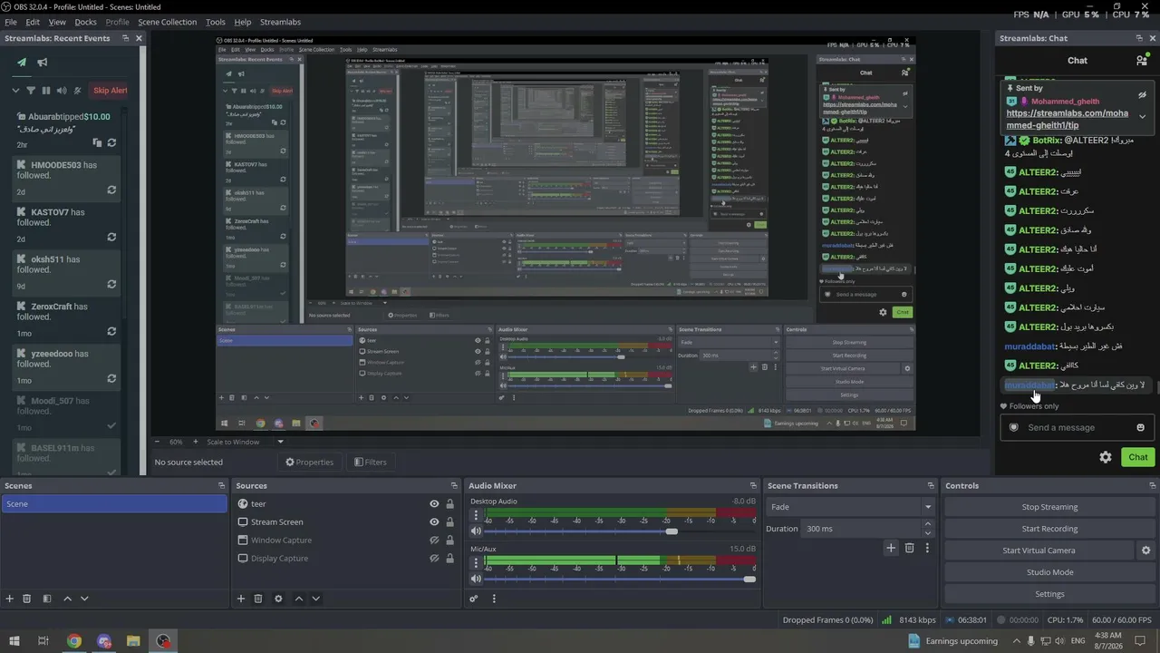This screenshot has height=653, width=1160.
Task: Remove the selected source with the trash icon
Action: click(x=258, y=599)
